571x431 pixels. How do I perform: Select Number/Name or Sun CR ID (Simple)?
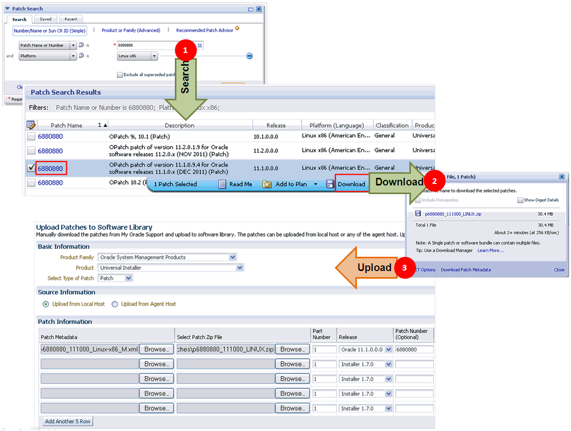[x=49, y=31]
